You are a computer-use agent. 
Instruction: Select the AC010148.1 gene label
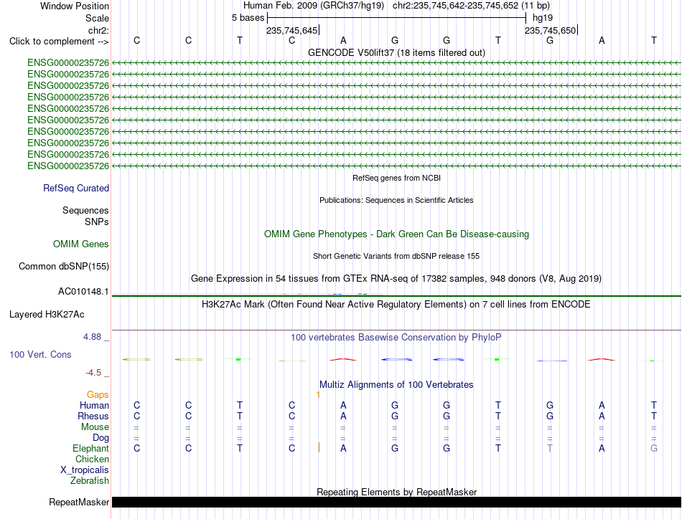(83, 292)
